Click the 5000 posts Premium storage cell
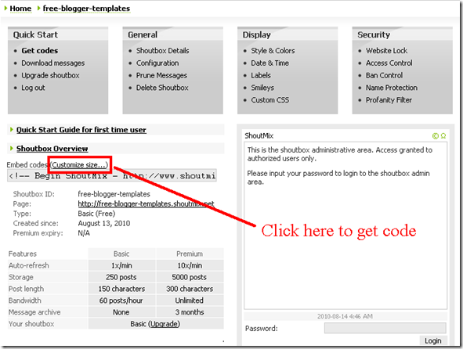 click(190, 277)
